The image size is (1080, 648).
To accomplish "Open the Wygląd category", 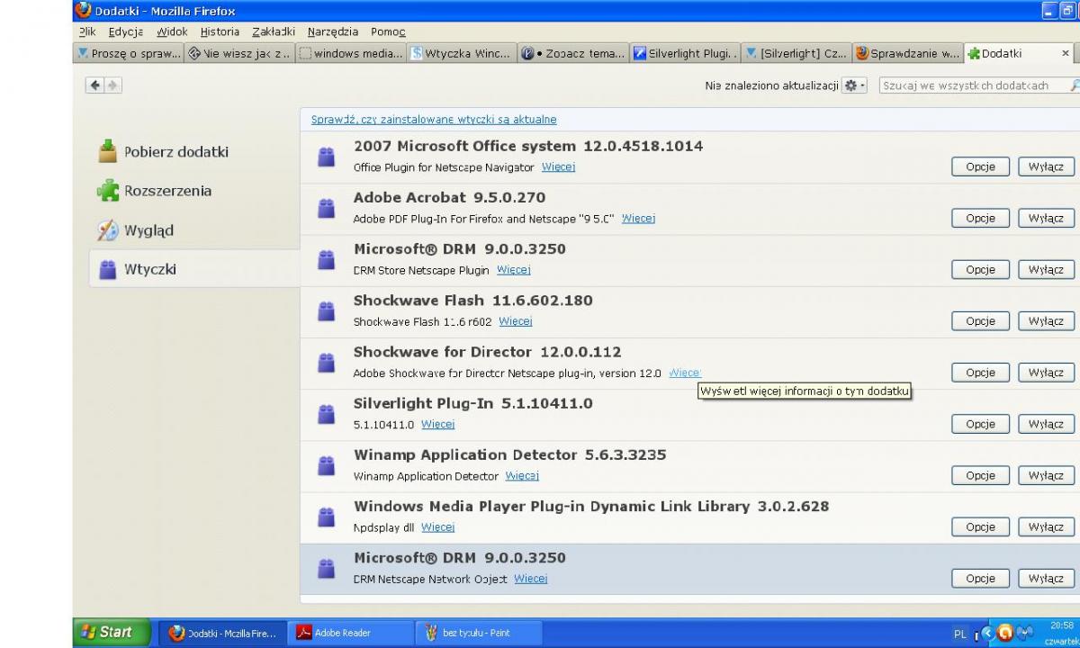I will click(x=194, y=229).
